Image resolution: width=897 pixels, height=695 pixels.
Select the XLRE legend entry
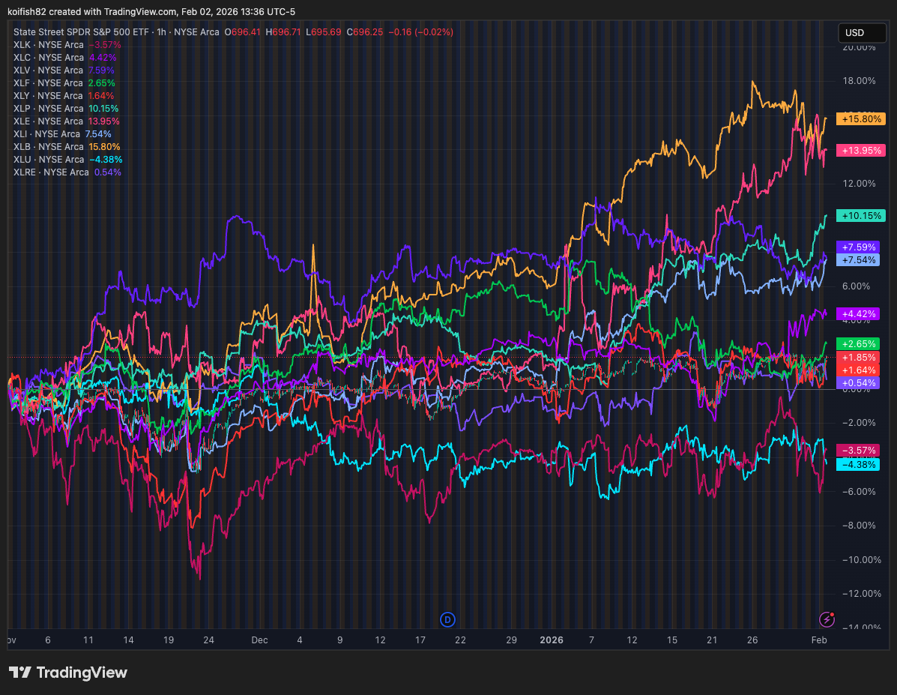coord(67,172)
